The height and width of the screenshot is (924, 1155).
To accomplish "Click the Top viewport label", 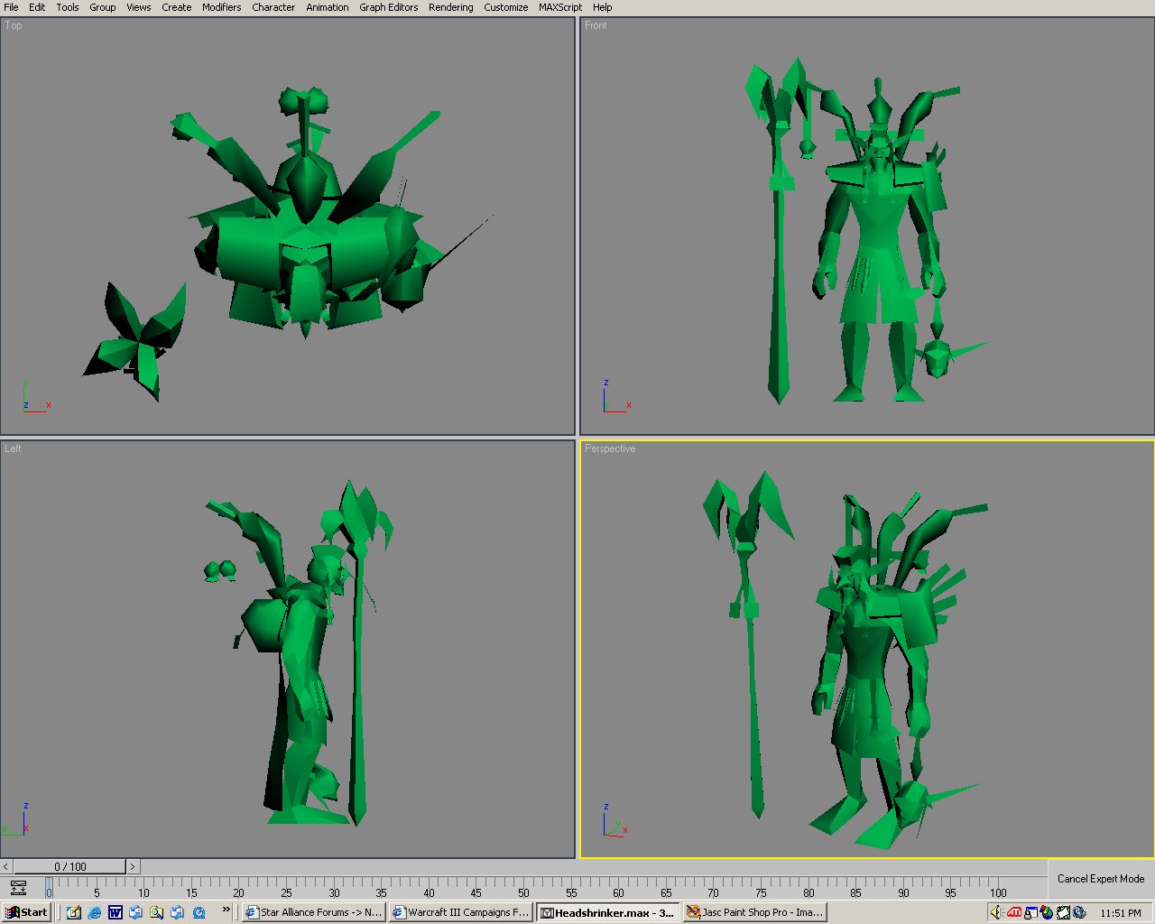I will pyautogui.click(x=14, y=25).
